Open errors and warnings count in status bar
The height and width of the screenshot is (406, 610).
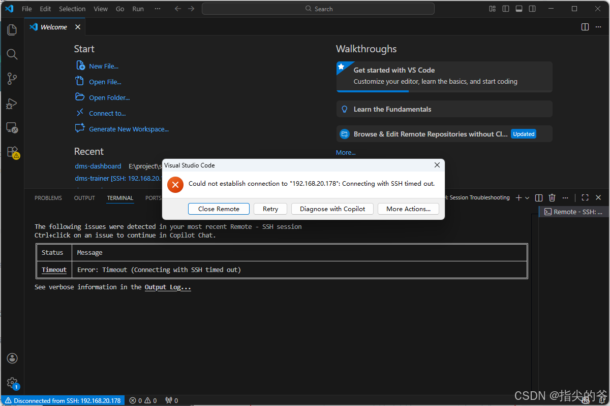point(143,400)
